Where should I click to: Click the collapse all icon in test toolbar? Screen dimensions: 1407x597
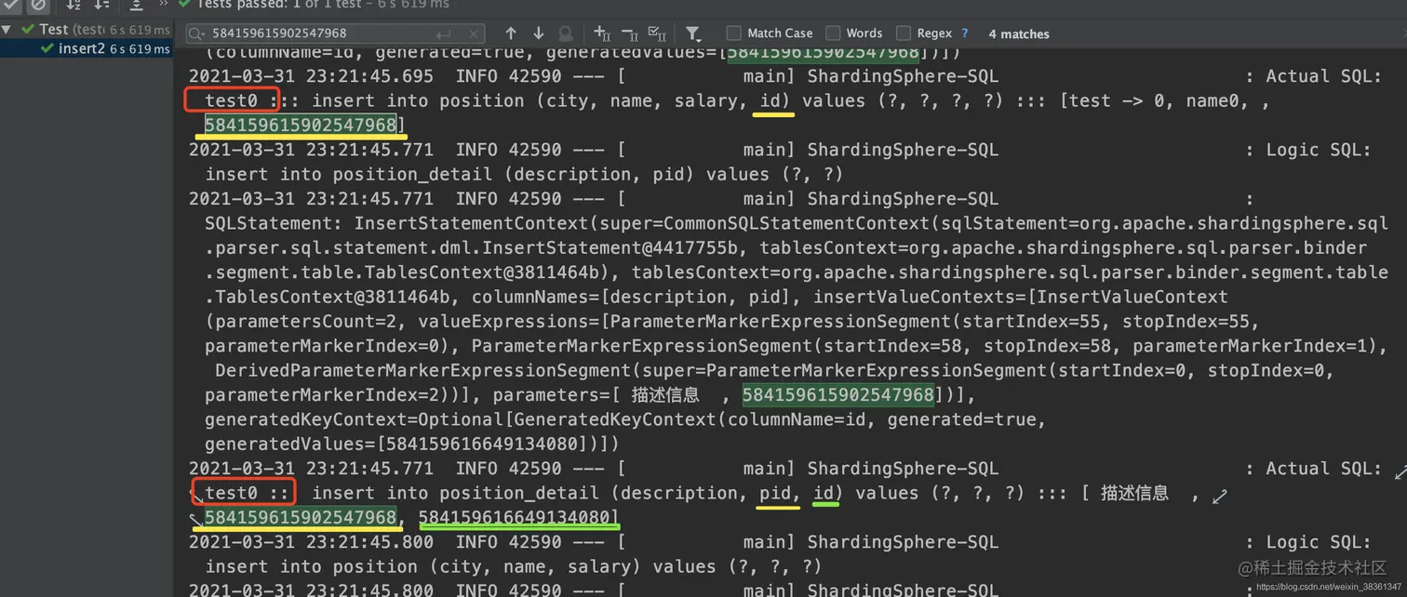point(137,5)
